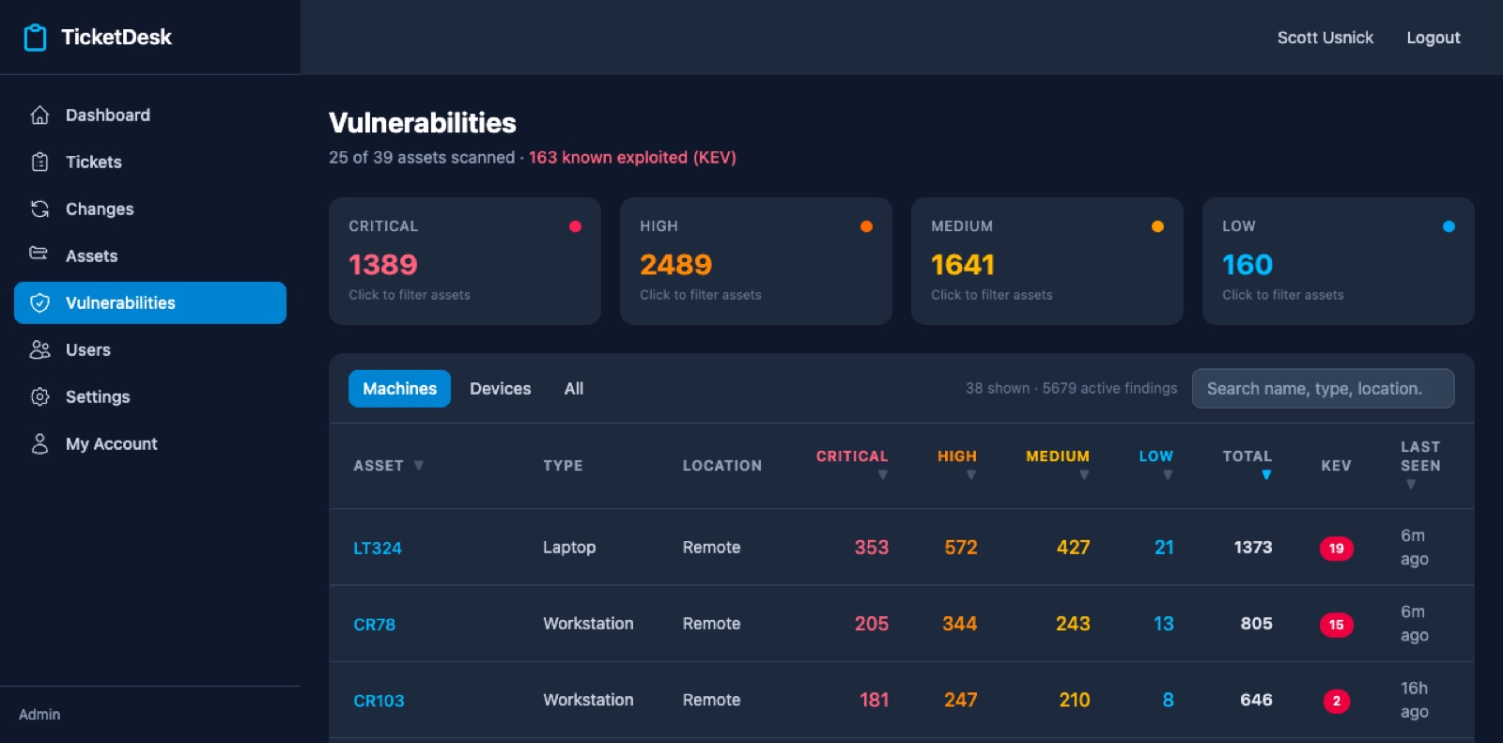Log out using the Logout link
Image resolution: width=1503 pixels, height=743 pixels.
coord(1433,38)
